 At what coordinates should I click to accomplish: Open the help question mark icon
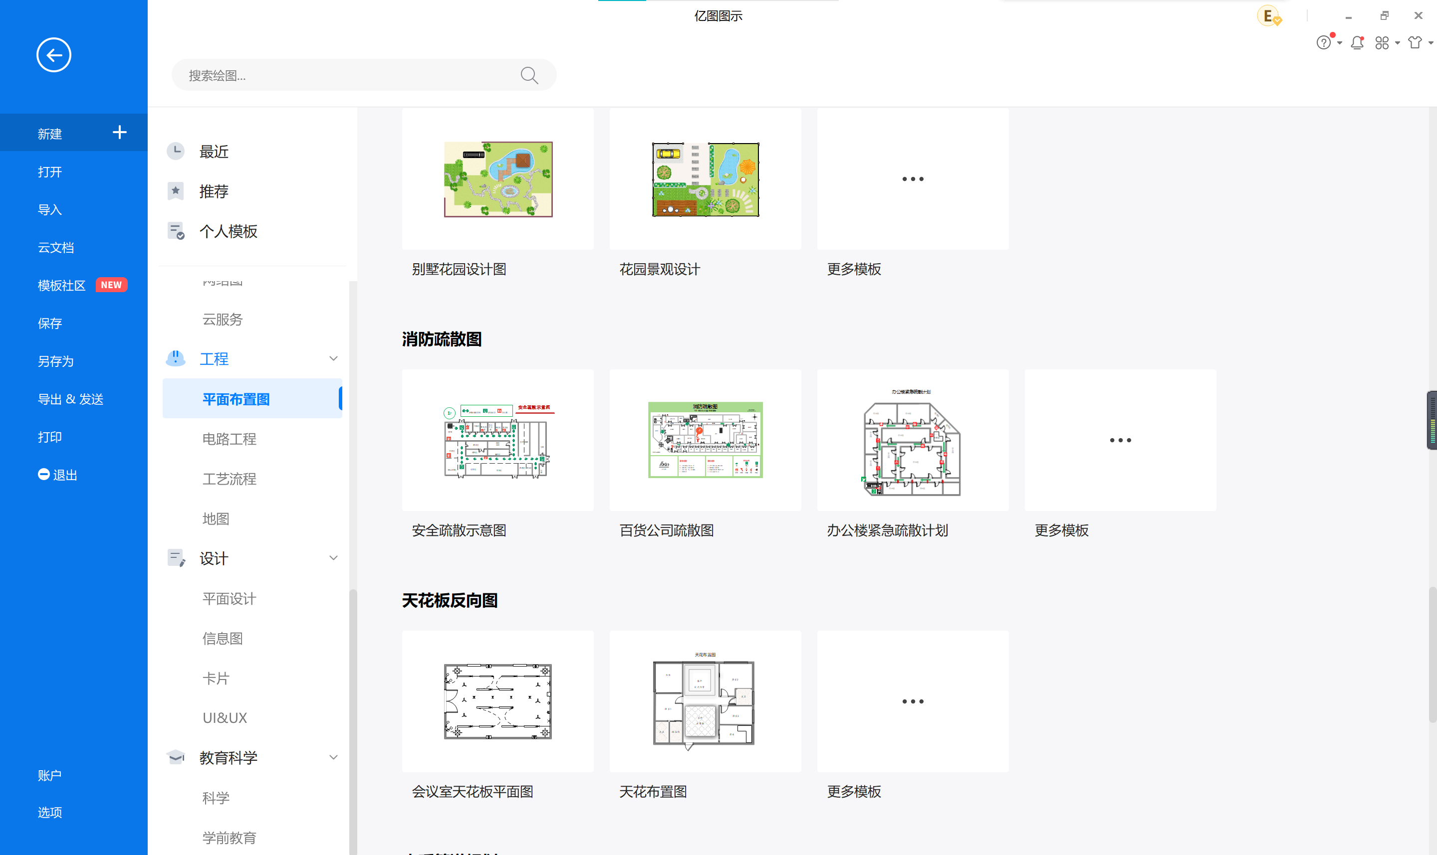(1323, 43)
